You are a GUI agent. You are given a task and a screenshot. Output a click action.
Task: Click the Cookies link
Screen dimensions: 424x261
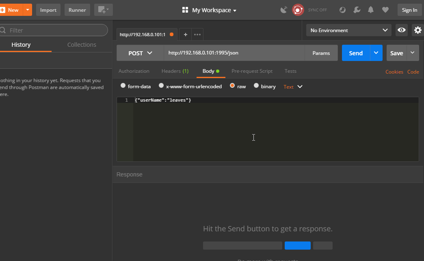pos(394,72)
